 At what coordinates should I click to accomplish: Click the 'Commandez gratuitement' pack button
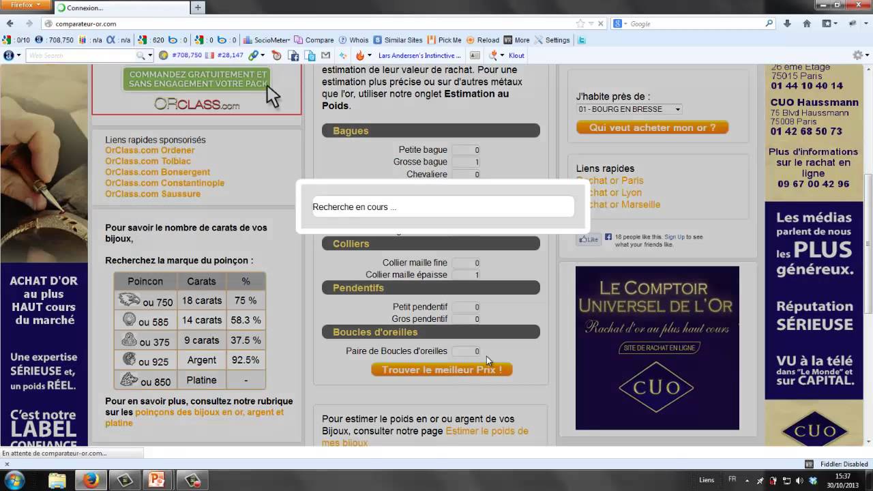(x=198, y=79)
